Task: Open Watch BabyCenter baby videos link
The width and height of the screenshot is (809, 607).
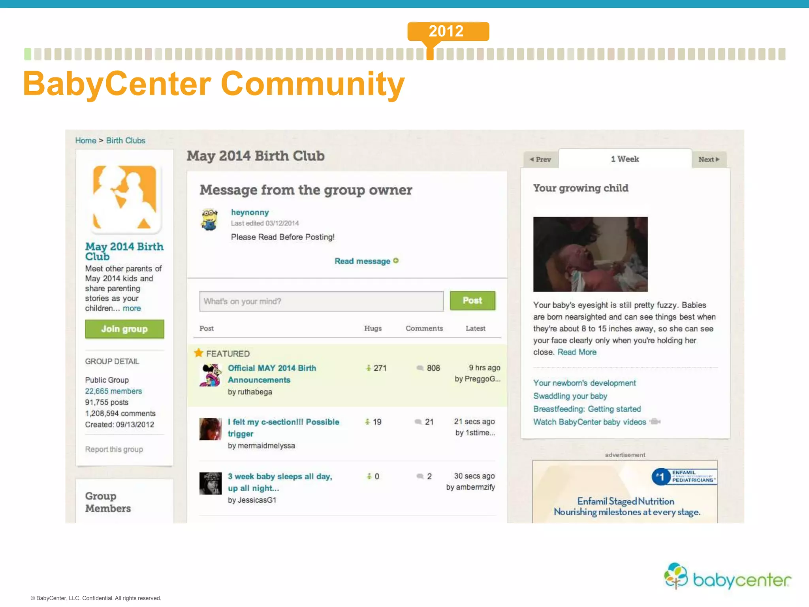Action: (x=590, y=422)
